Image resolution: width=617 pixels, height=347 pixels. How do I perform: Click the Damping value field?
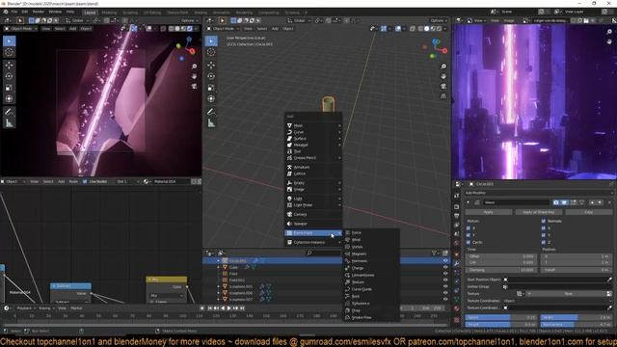(501, 270)
